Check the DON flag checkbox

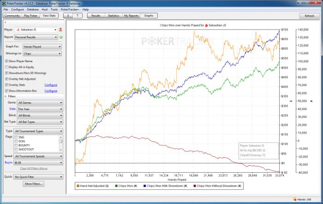click(16, 141)
